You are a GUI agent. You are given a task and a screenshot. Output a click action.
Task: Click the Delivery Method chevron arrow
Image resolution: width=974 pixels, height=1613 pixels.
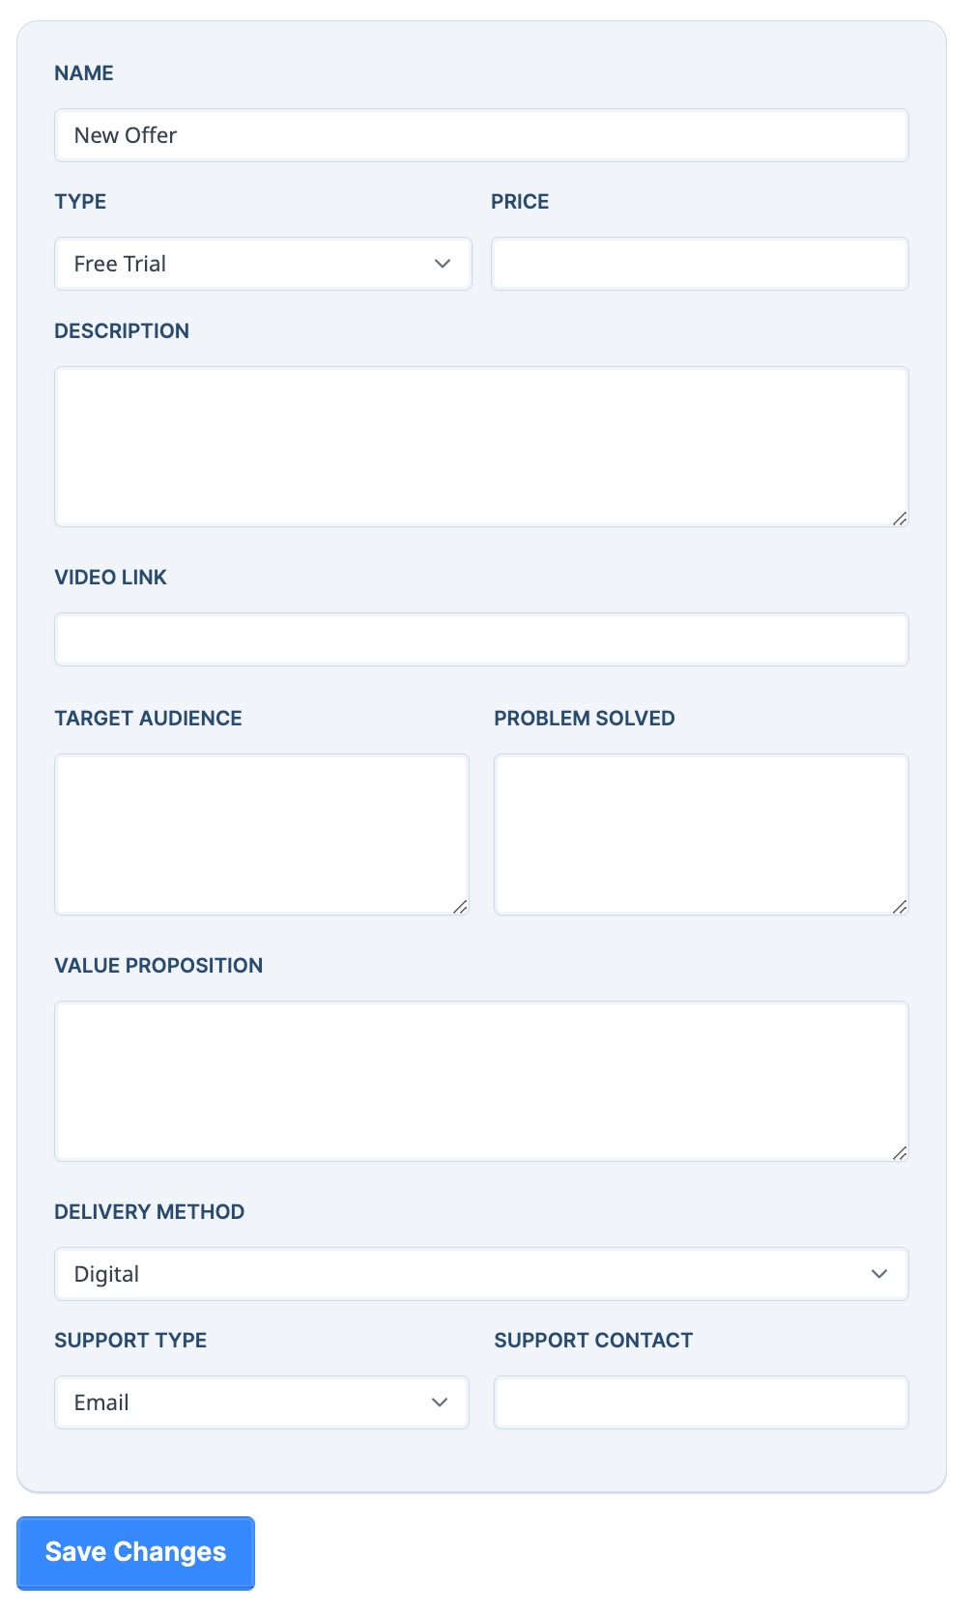coord(879,1274)
